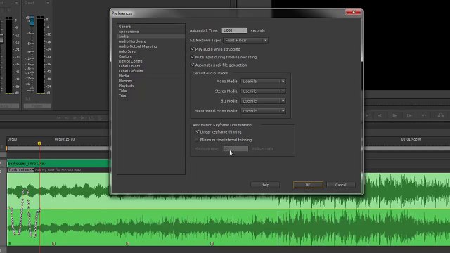Close the Preferences dialog with the red X
This screenshot has width=450, height=253.
coord(353,12)
